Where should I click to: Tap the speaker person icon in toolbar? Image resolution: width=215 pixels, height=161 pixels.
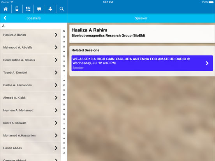click(51, 9)
